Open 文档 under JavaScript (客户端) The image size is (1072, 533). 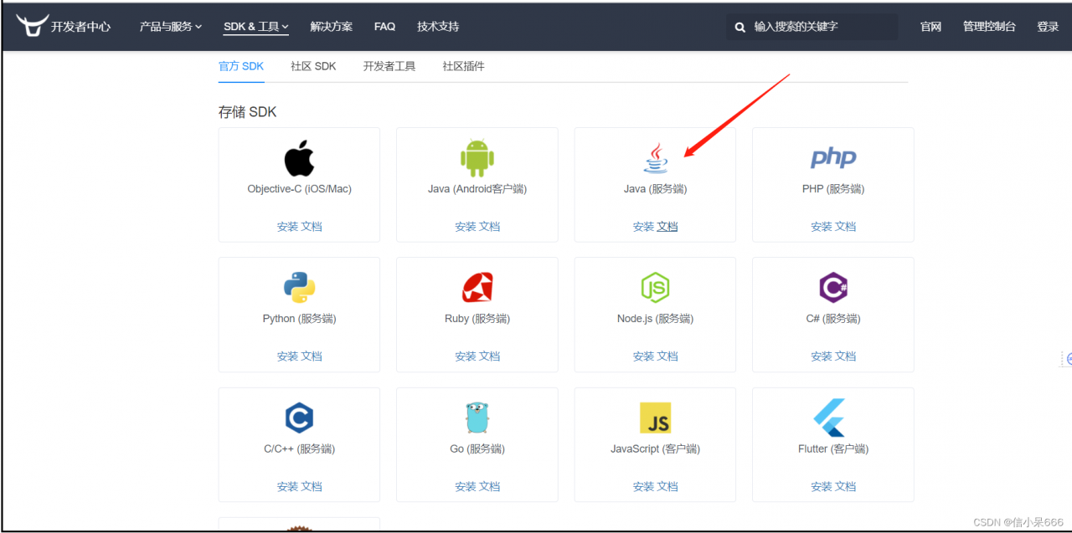coord(667,487)
